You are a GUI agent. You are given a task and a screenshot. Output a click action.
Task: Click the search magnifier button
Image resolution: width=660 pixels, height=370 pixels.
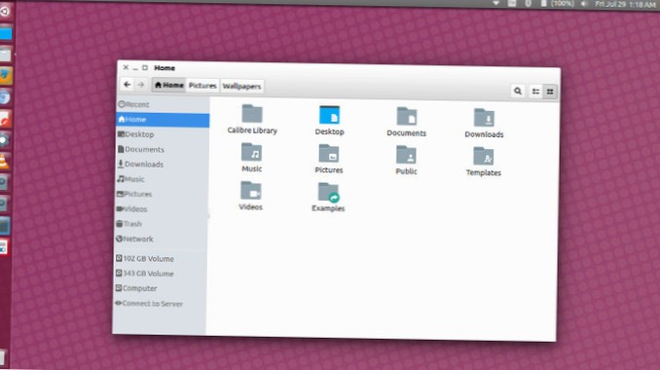coord(518,91)
